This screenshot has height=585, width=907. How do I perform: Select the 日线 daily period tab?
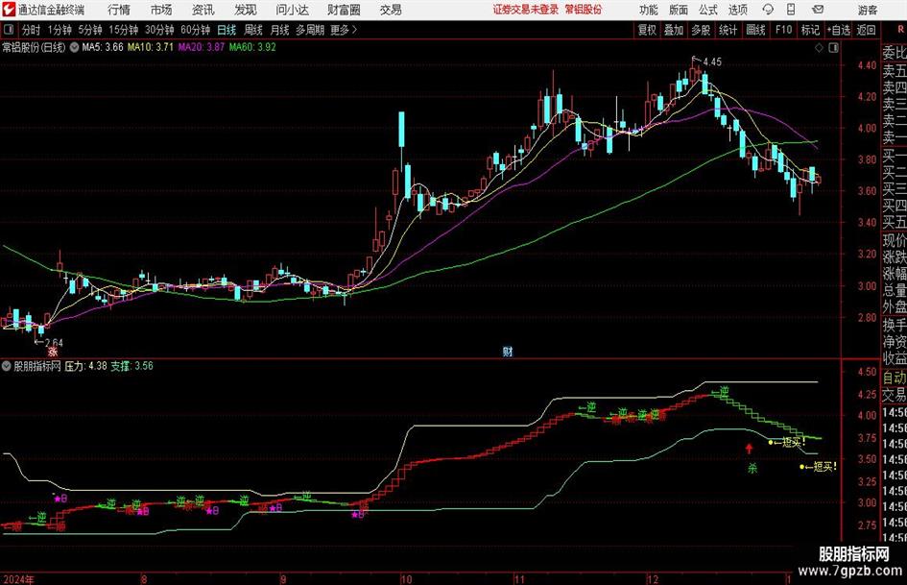tap(227, 30)
